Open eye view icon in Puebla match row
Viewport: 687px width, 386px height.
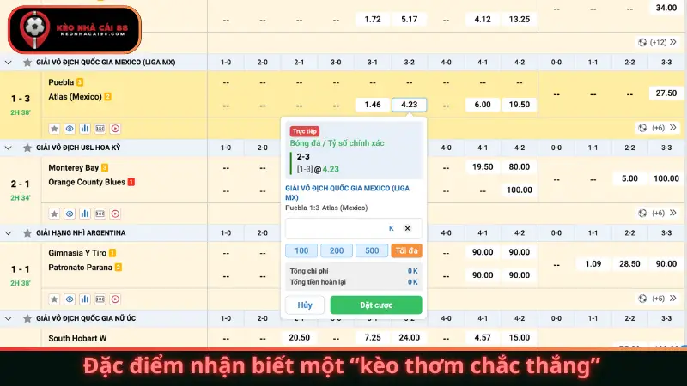click(x=70, y=129)
